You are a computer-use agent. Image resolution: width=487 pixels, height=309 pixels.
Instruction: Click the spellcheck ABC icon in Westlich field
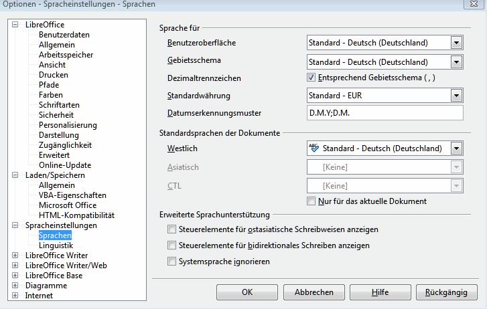coord(314,148)
